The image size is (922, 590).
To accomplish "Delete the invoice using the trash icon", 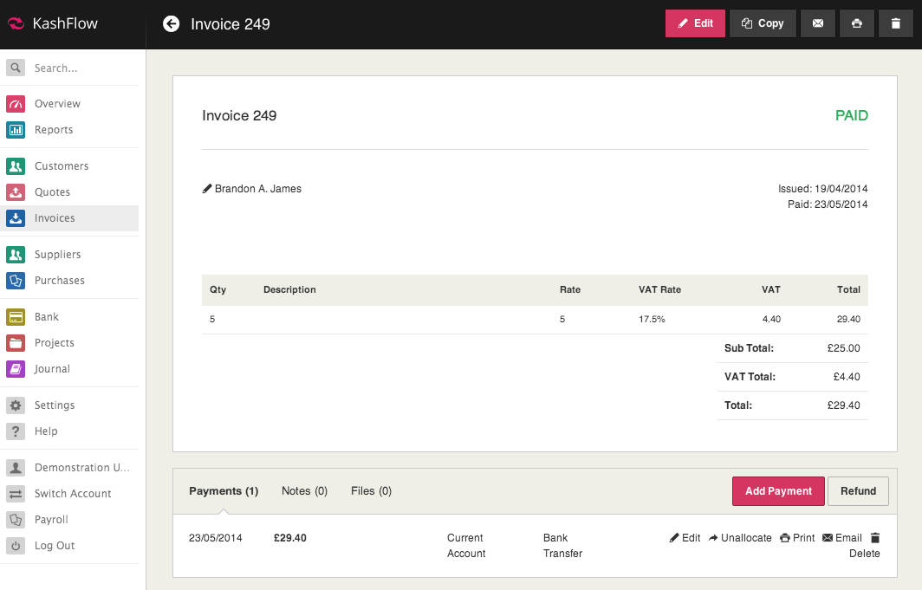I will tap(895, 23).
